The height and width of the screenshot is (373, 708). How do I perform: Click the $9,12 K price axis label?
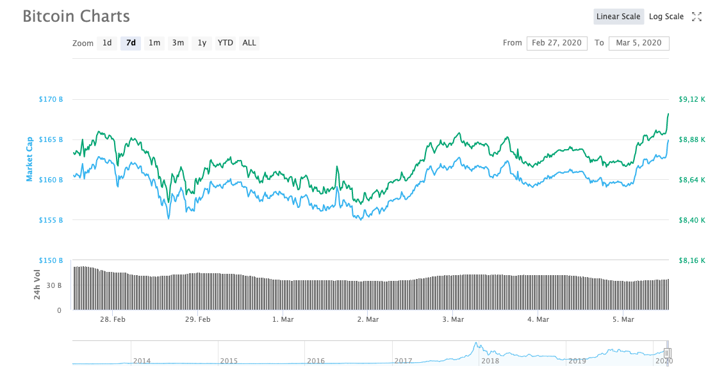[692, 99]
